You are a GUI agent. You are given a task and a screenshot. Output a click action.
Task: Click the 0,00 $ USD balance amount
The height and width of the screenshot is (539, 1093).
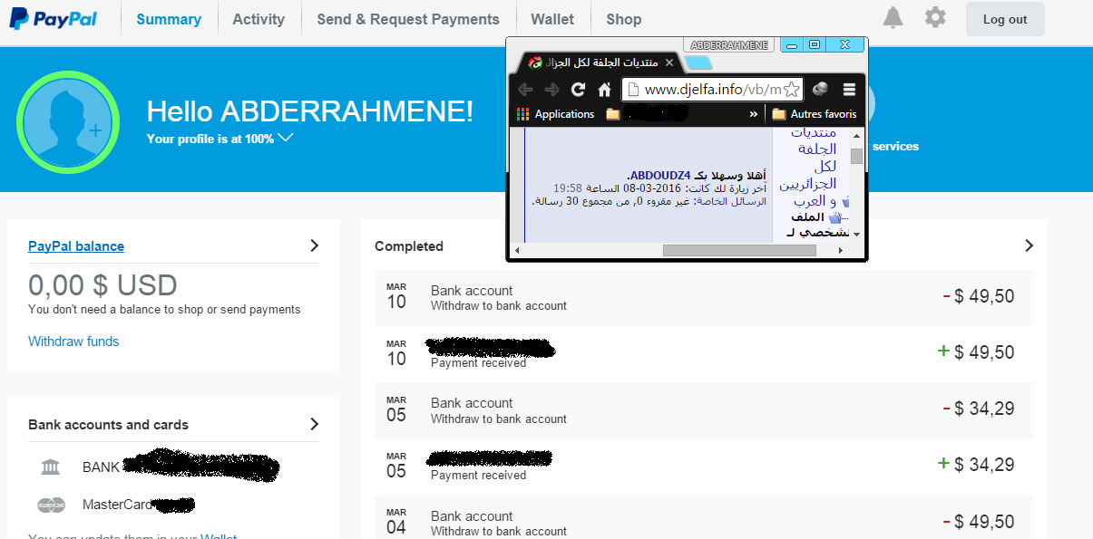click(x=102, y=285)
